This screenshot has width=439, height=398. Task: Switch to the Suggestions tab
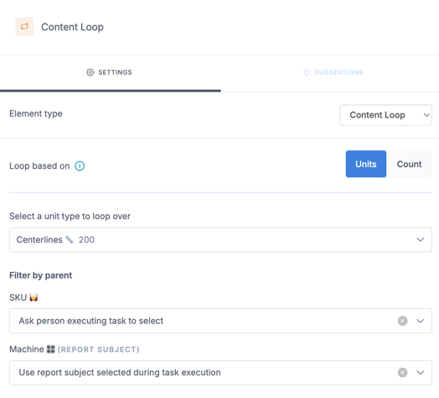(x=330, y=72)
